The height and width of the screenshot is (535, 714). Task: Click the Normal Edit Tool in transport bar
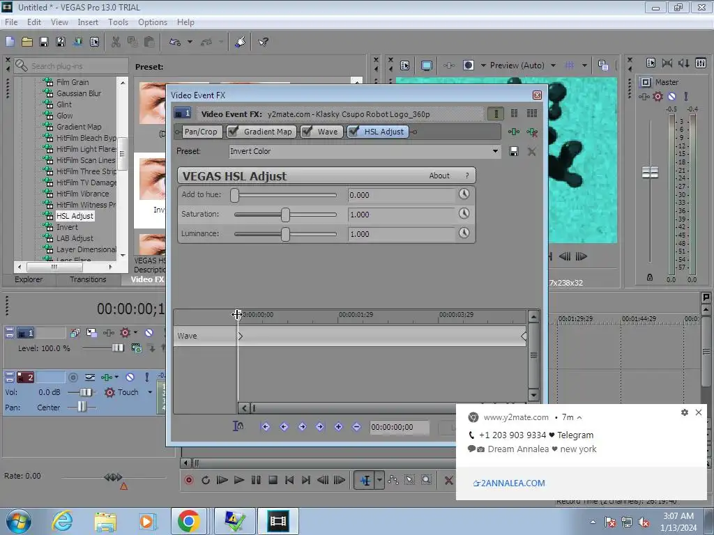pyautogui.click(x=365, y=480)
